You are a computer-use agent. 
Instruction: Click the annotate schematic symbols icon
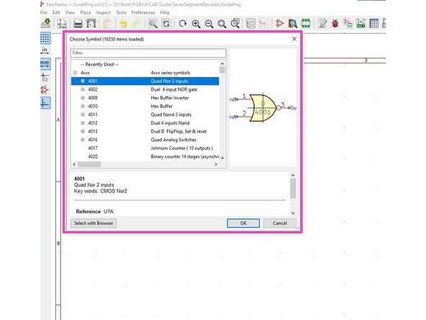pyautogui.click(x=322, y=23)
